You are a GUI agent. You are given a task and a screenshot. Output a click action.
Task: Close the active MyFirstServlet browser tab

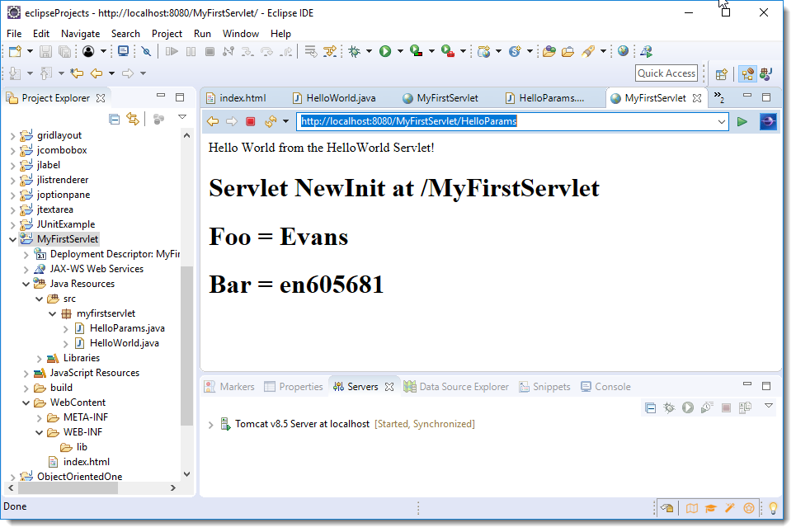point(697,98)
